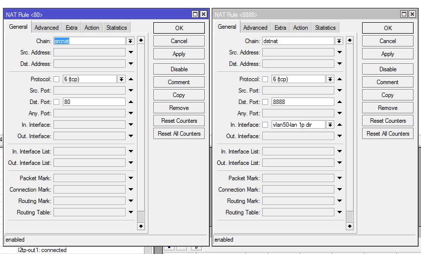
Task: Click Cancel in NAT Rule <80> window
Action: point(179,41)
